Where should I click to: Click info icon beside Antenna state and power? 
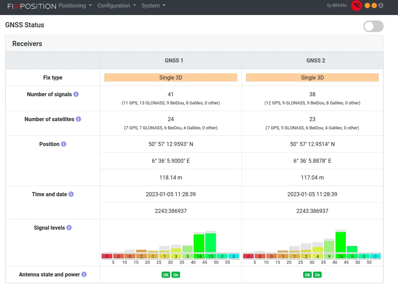pyautogui.click(x=84, y=274)
